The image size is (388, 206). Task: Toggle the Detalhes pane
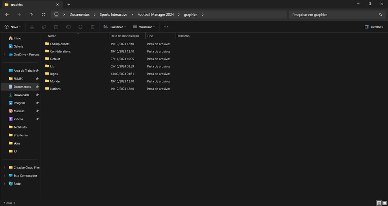point(373,27)
